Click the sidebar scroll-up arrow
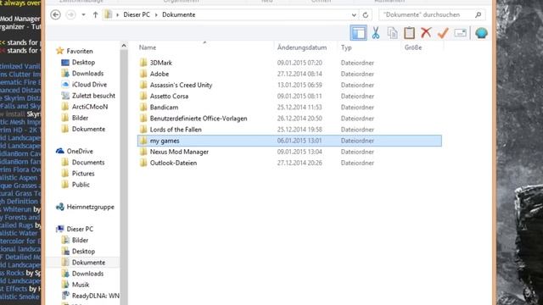The width and height of the screenshot is (543, 305). 124,45
